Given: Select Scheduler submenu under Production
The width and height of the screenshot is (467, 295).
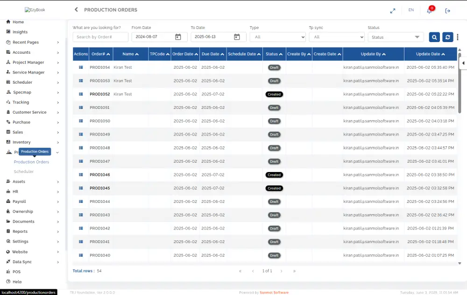Looking at the screenshot, I should point(24,172).
